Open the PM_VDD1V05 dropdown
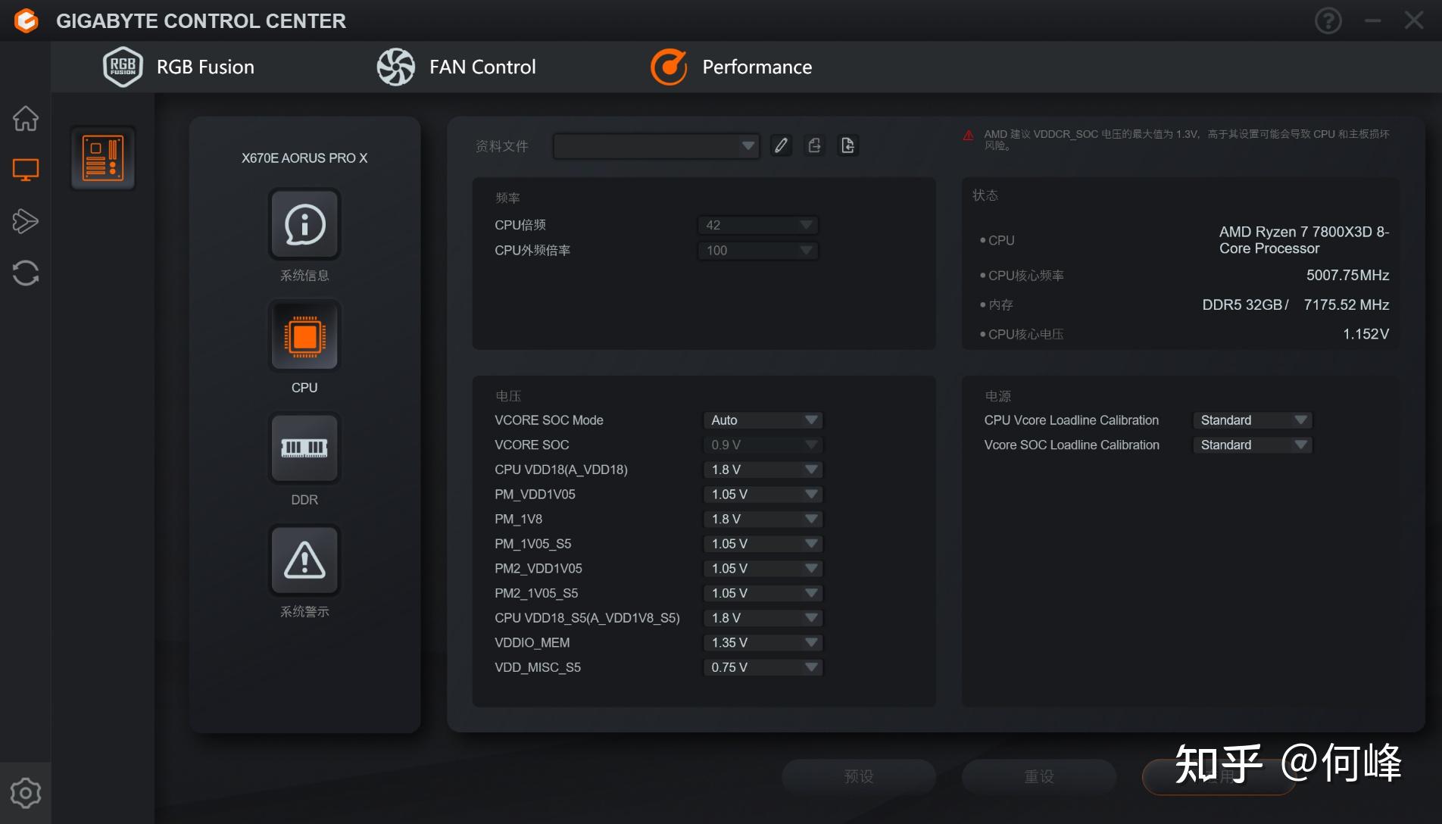This screenshot has width=1442, height=824. coord(763,495)
